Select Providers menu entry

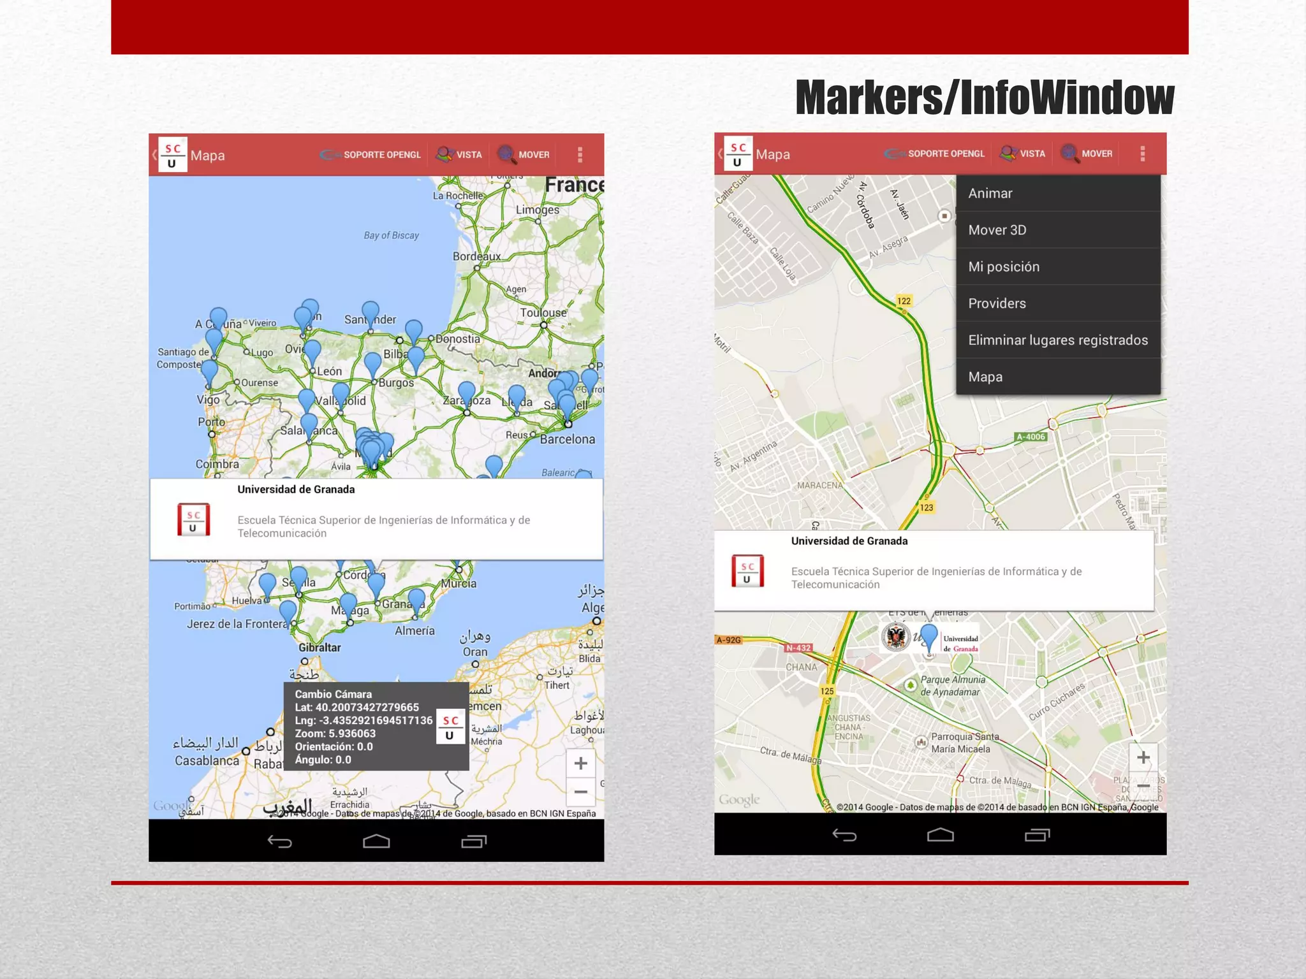click(1058, 303)
